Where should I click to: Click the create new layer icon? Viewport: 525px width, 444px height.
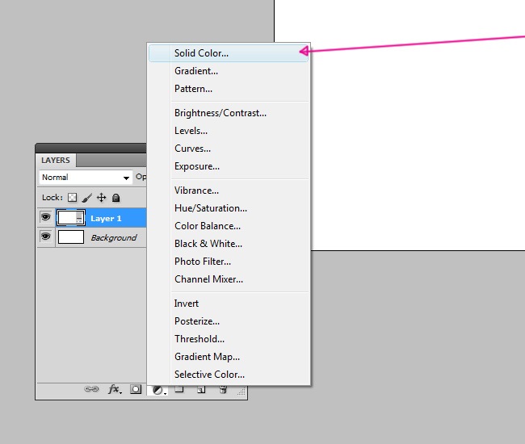[x=201, y=389]
